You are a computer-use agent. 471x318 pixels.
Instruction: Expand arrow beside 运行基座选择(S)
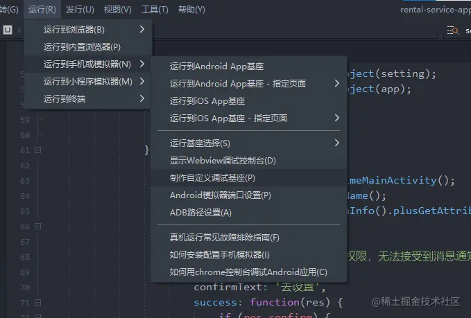click(337, 143)
